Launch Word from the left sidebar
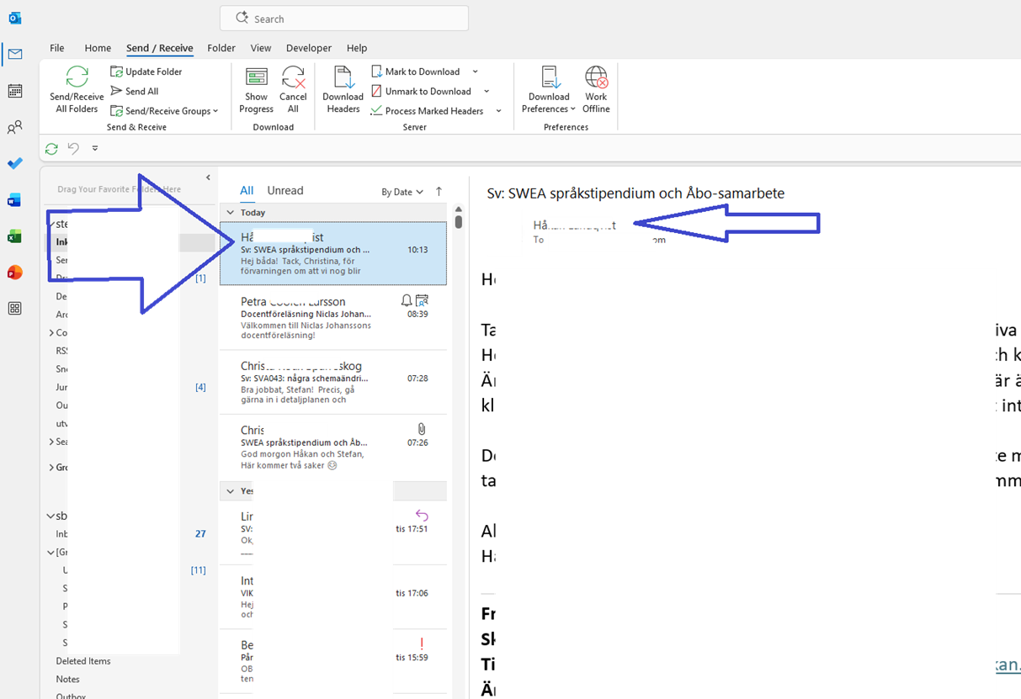 point(14,200)
